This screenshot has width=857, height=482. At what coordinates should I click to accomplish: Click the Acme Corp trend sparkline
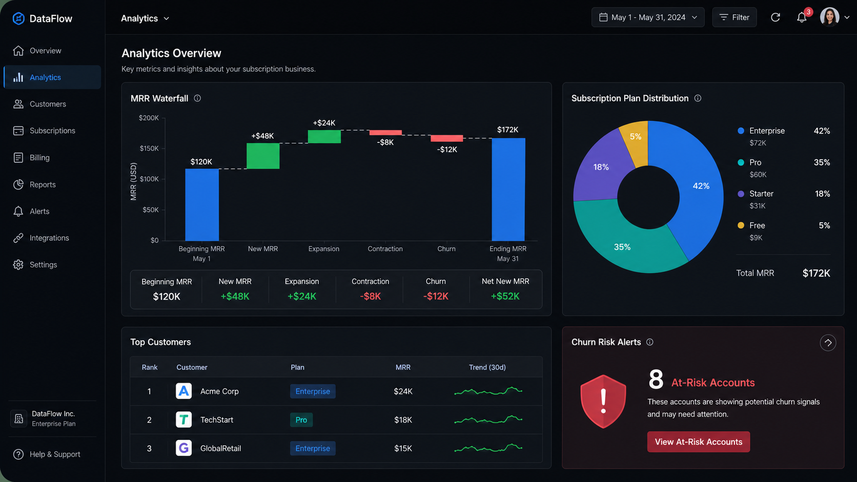[x=488, y=391]
